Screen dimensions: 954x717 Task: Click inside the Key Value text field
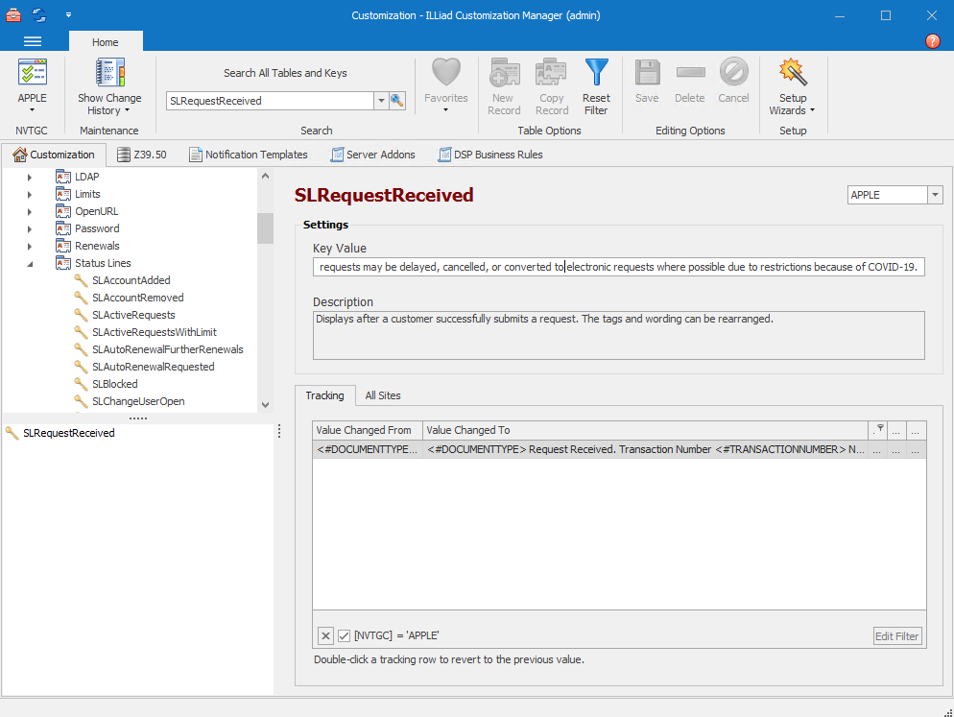coord(618,267)
